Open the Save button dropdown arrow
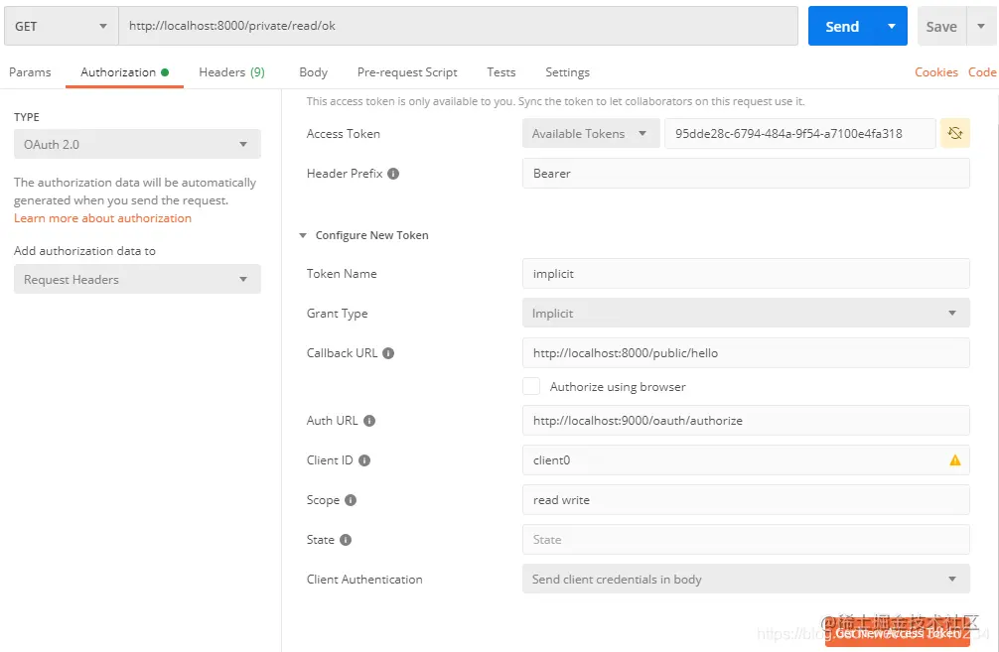The width and height of the screenshot is (999, 652). tap(981, 26)
